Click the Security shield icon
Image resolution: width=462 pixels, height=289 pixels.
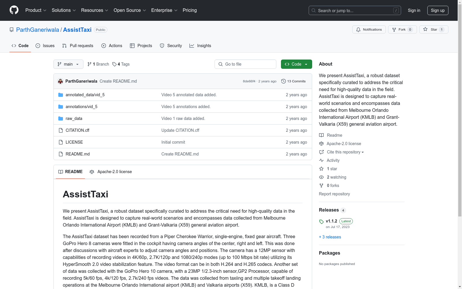coord(162,46)
